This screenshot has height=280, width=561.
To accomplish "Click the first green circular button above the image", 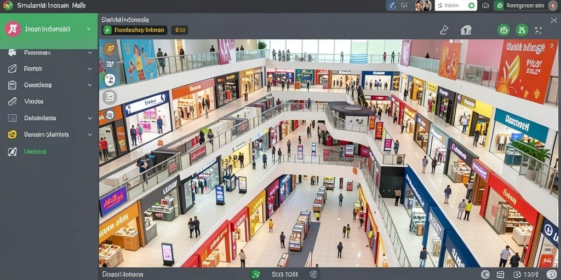I will pyautogui.click(x=503, y=30).
